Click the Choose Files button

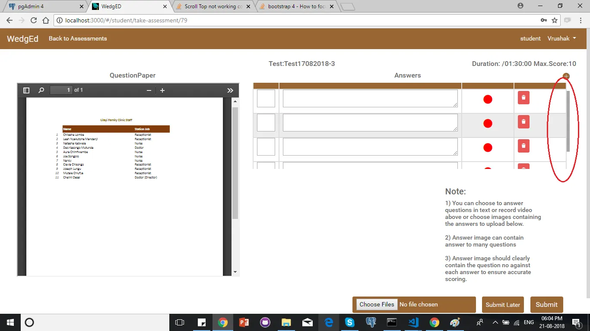coord(377,304)
